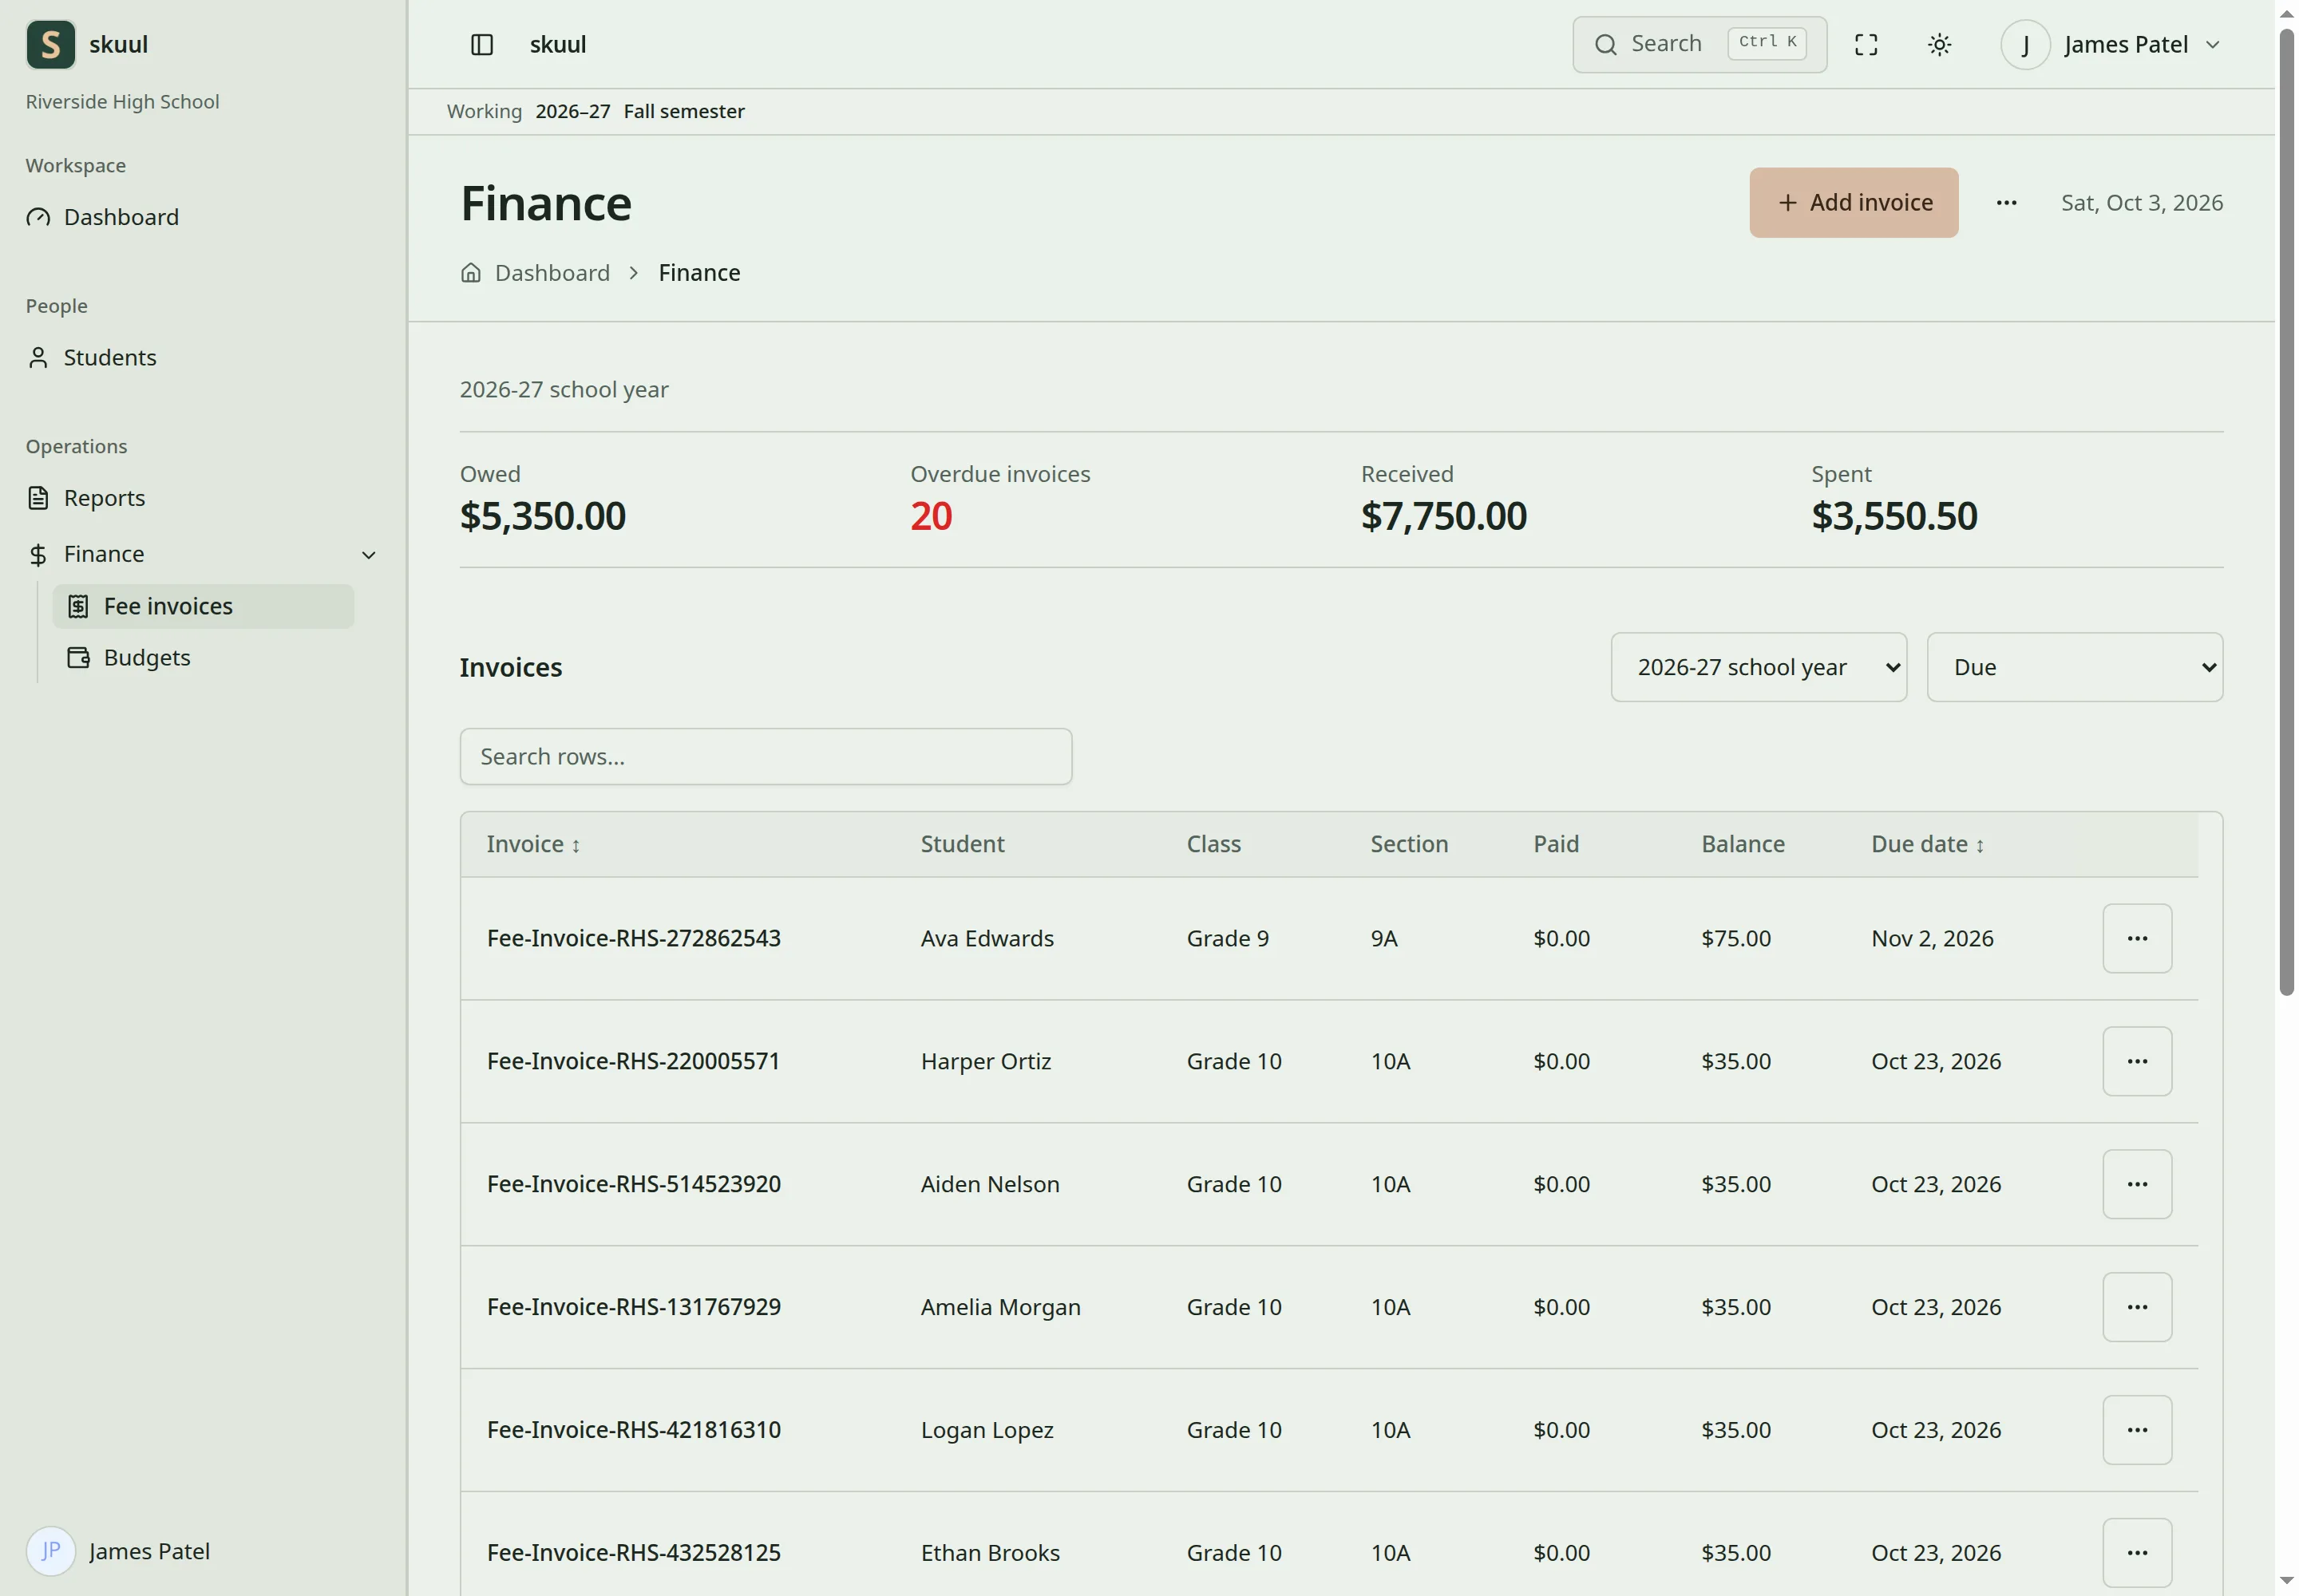Click invoice Fee-Invoice-RHS-272862543

click(633, 938)
